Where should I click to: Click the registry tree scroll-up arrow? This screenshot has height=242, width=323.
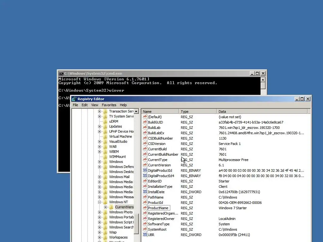click(136, 111)
